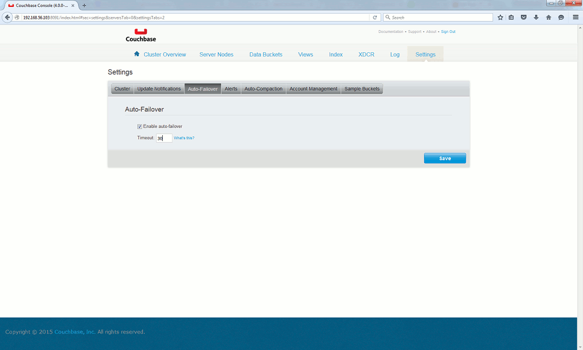Click the site identity icon in address bar
The image size is (583, 350).
click(17, 18)
